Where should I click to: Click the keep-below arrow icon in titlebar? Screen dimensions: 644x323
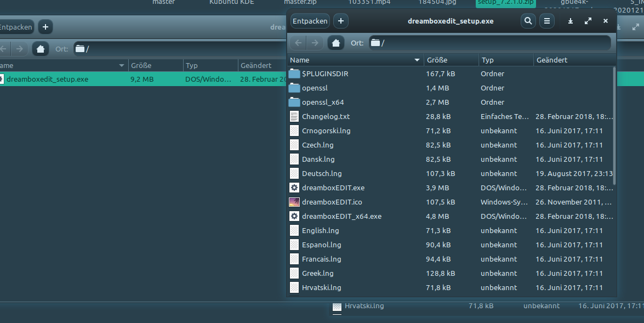[571, 21]
